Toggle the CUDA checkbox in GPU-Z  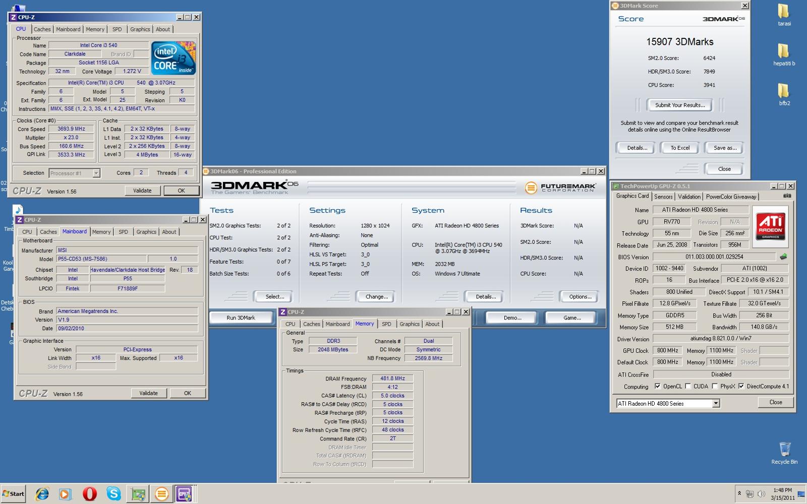pos(687,387)
